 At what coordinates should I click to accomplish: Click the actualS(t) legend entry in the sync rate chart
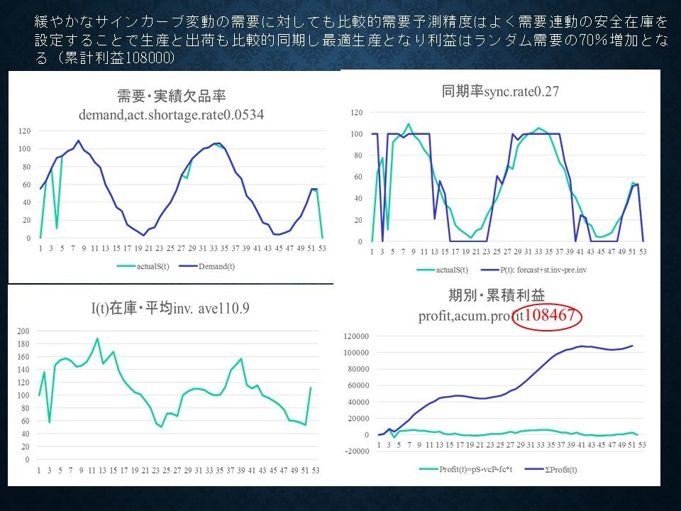[442, 270]
